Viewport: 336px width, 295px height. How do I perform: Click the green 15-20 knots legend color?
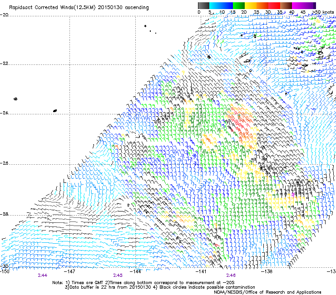pyautogui.click(x=239, y=5)
